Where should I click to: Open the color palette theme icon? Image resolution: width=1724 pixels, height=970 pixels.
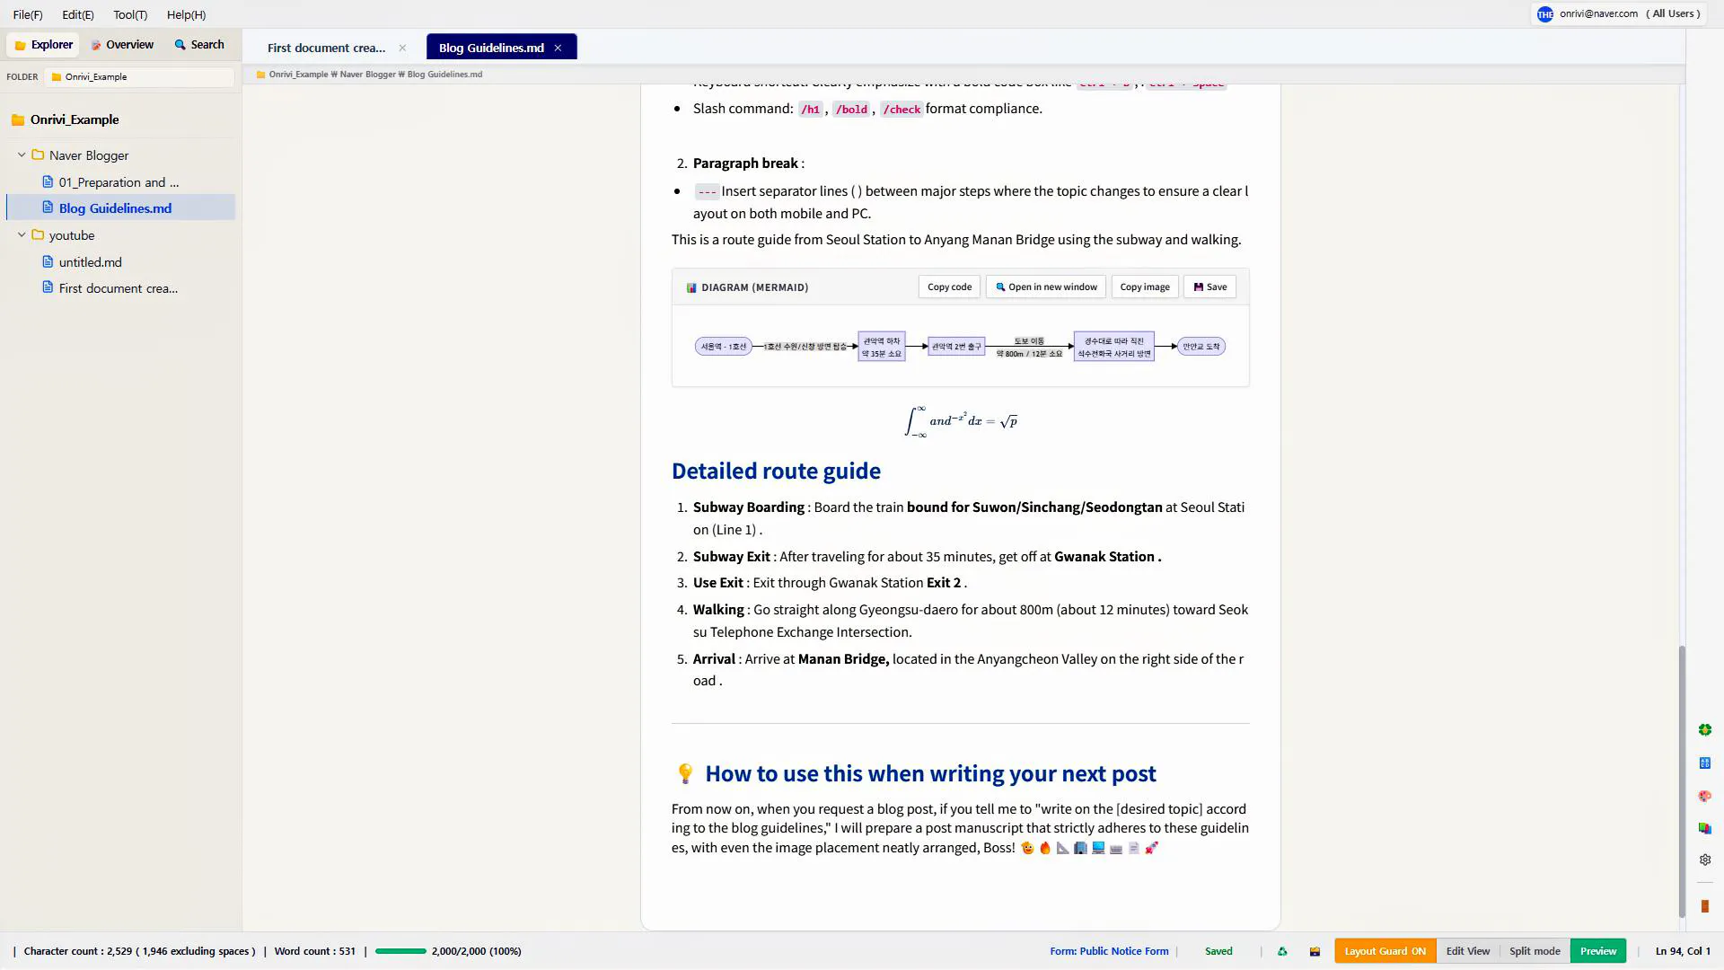1704,797
